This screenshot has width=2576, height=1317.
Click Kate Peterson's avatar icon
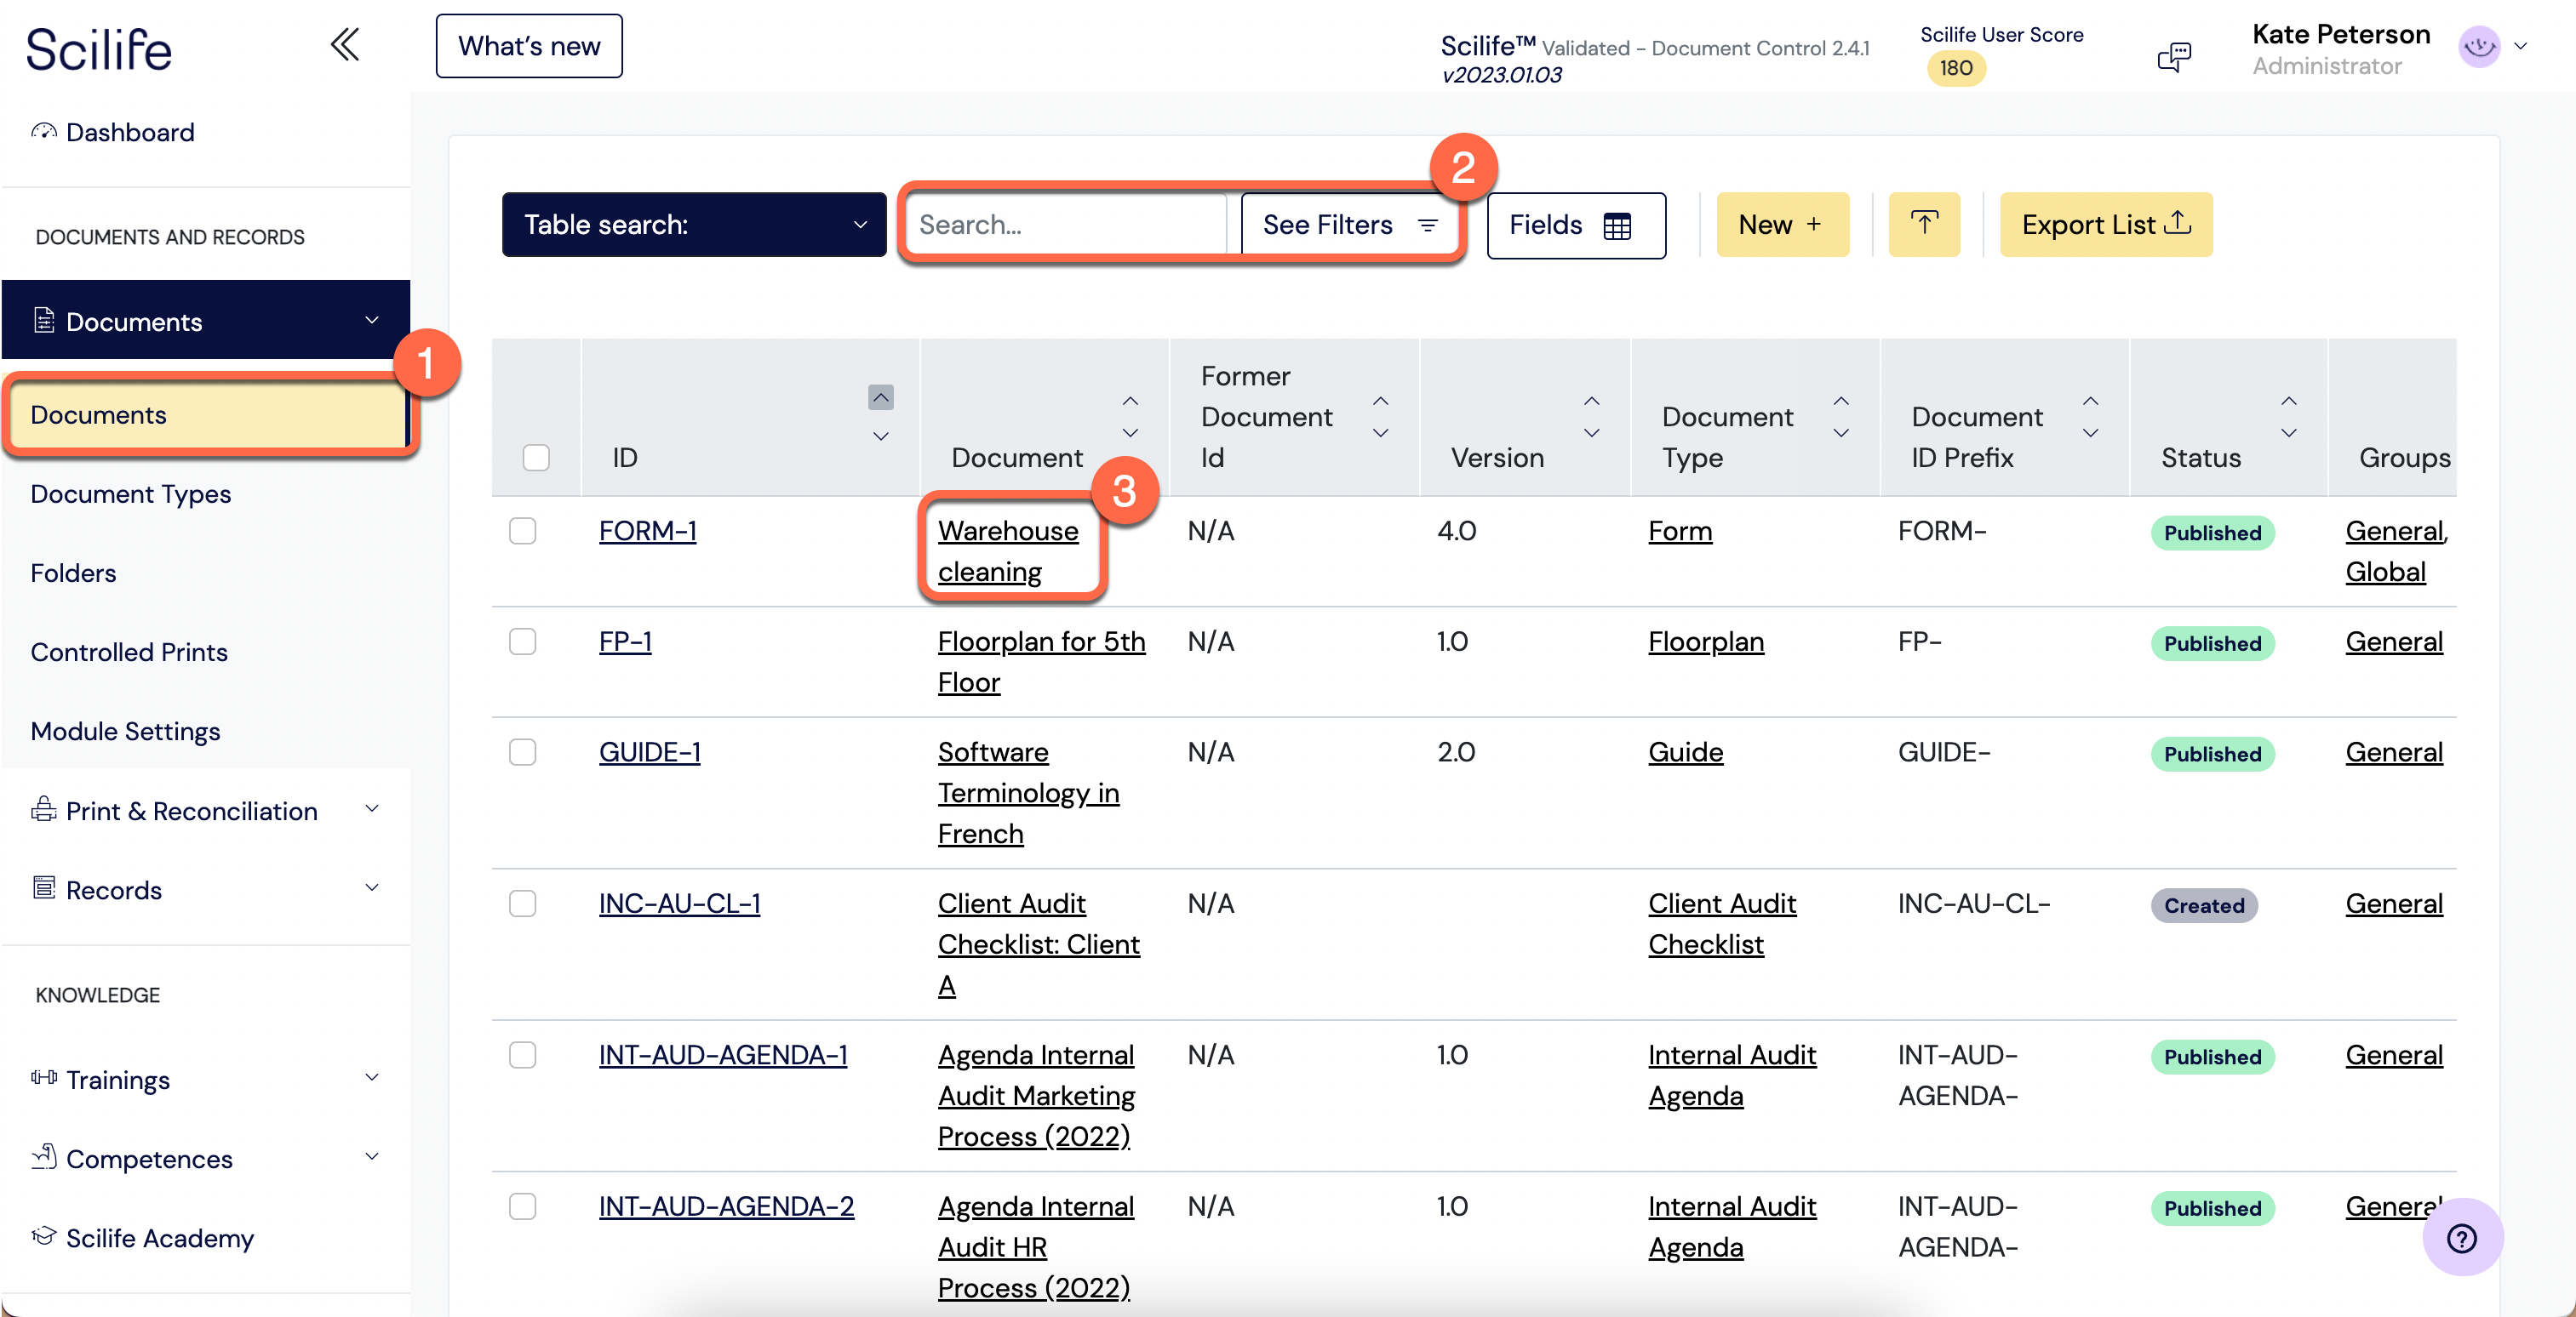(2479, 46)
